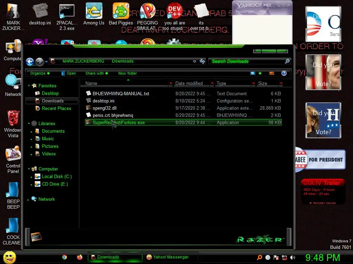Switch to Downloads taskbar button
Screen dimensions: 353x264
click(115, 257)
